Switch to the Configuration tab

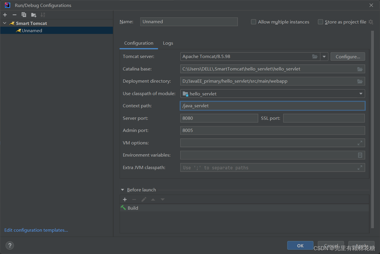(x=139, y=43)
